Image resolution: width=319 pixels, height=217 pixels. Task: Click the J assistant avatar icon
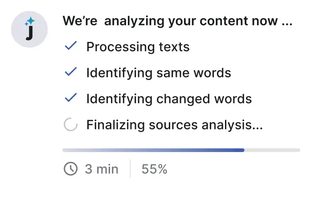click(x=29, y=29)
